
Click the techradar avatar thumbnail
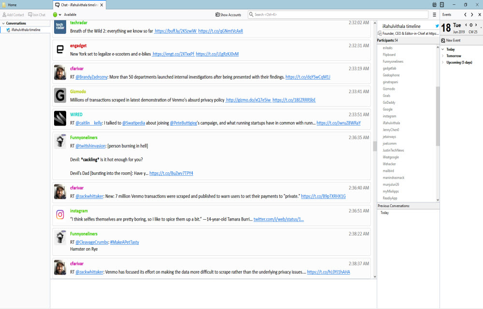60,27
